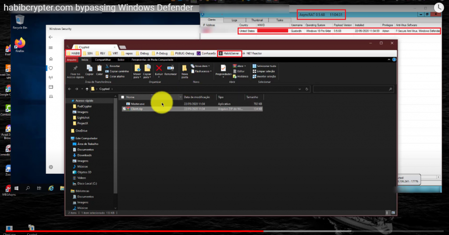Click Windows Security home icon
The height and width of the screenshot is (235, 449).
(51, 59)
